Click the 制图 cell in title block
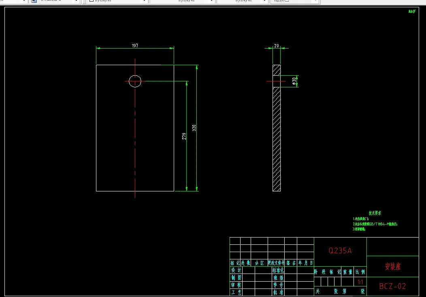The width and height of the screenshot is (426, 297). [236, 278]
